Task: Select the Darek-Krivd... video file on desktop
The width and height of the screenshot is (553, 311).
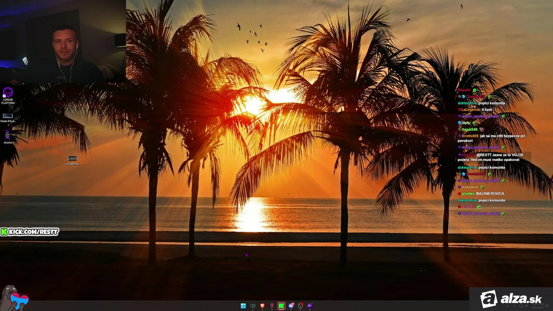Action: coord(8,118)
